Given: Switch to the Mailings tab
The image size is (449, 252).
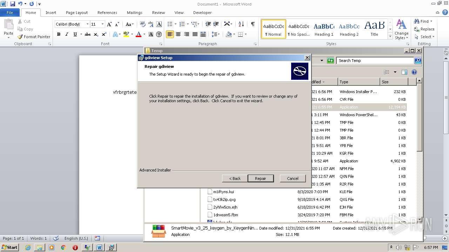Looking at the screenshot, I should (x=135, y=13).
